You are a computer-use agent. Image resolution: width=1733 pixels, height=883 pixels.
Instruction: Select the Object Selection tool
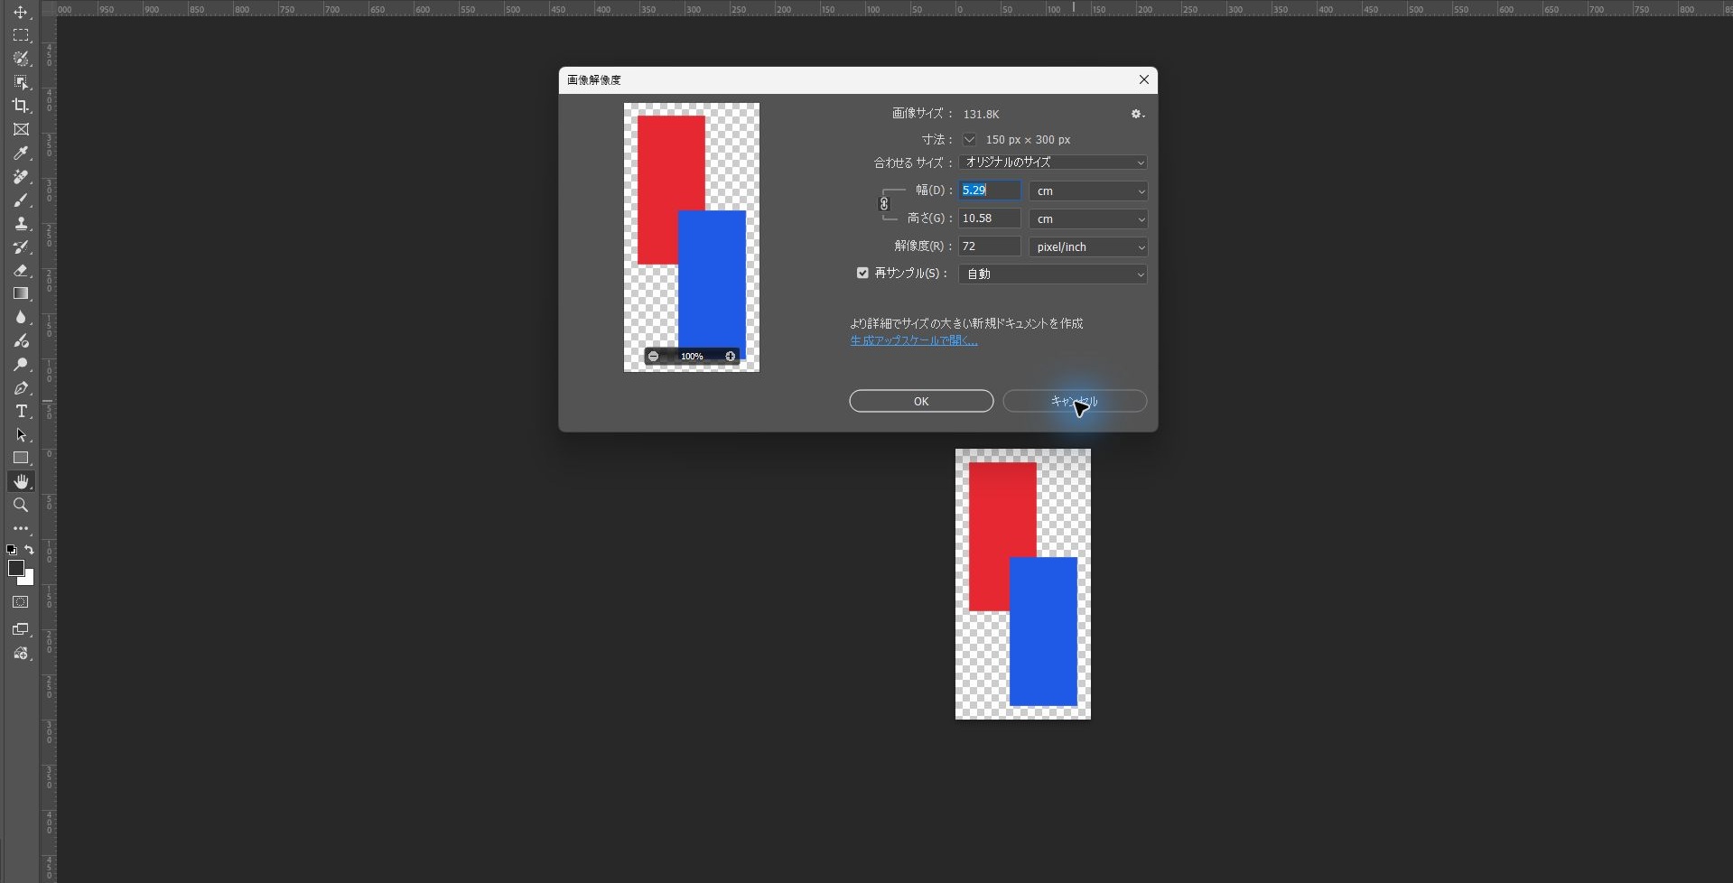pos(20,82)
